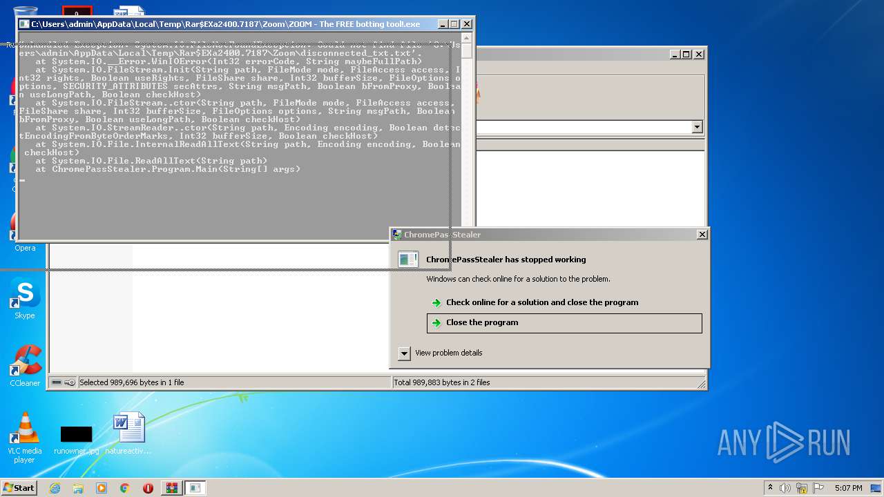Expand View problem details
Screen dimensions: 884x497
(x=441, y=353)
